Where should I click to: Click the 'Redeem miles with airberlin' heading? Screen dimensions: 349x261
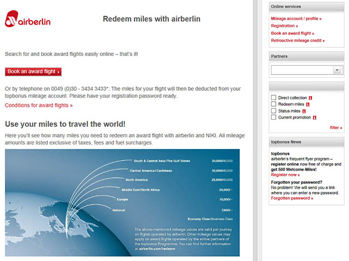pos(152,19)
